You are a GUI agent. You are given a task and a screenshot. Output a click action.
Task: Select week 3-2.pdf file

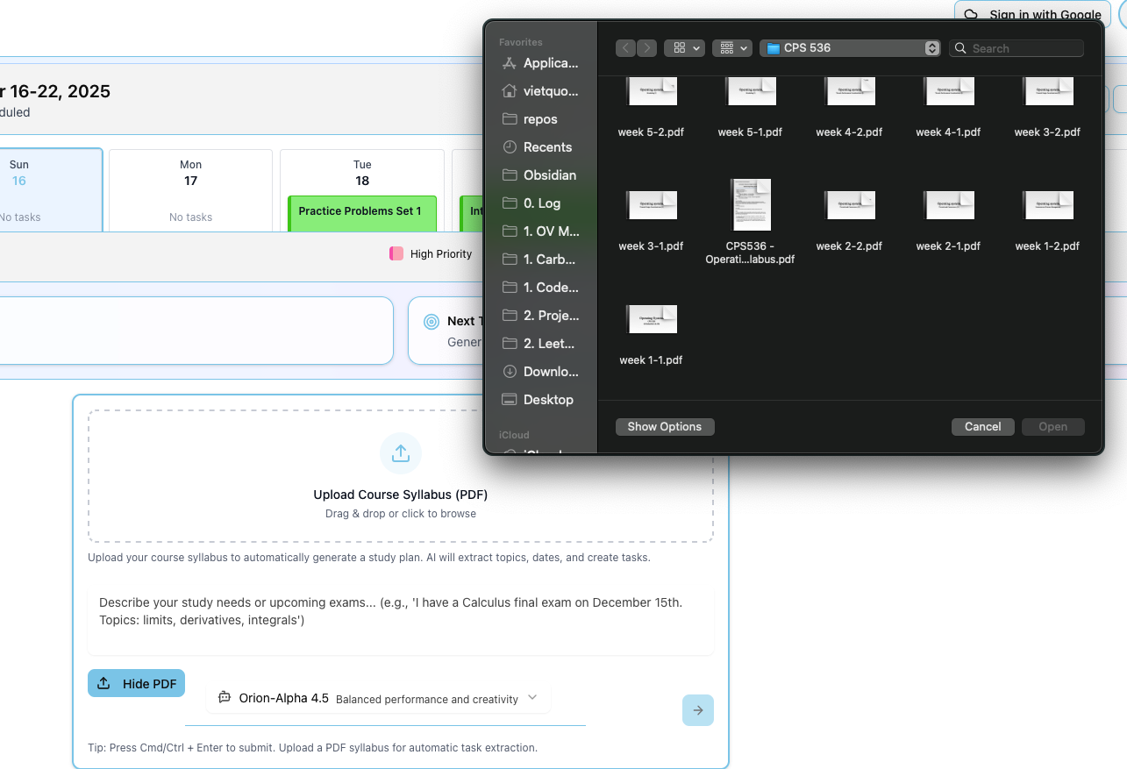1047,107
